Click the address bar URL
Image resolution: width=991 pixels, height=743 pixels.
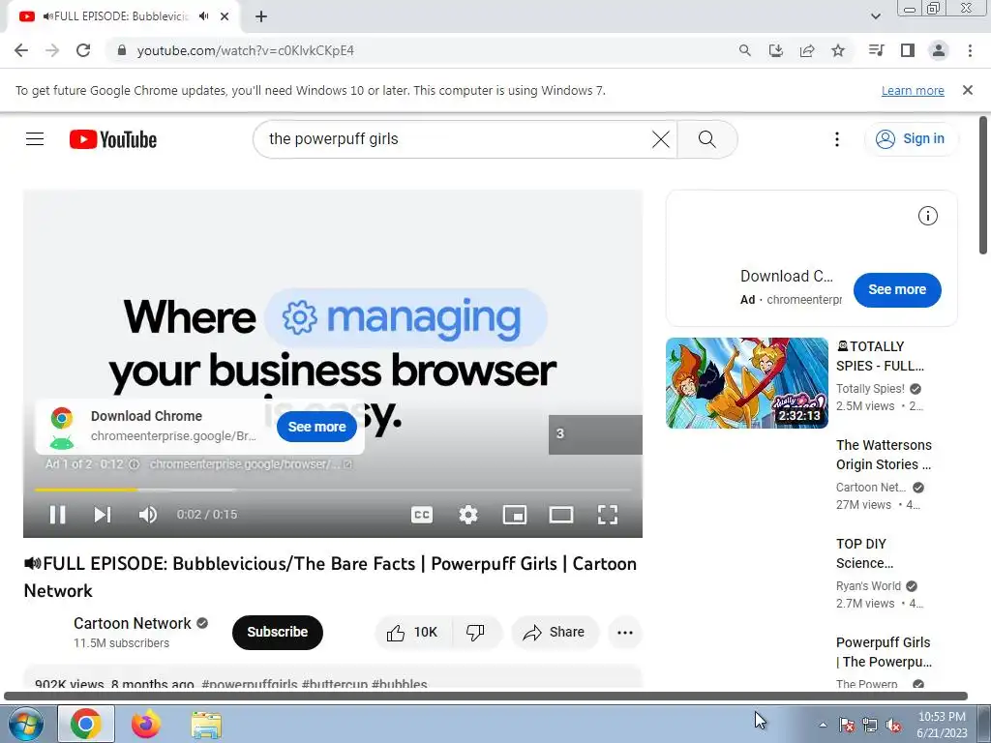(x=245, y=50)
